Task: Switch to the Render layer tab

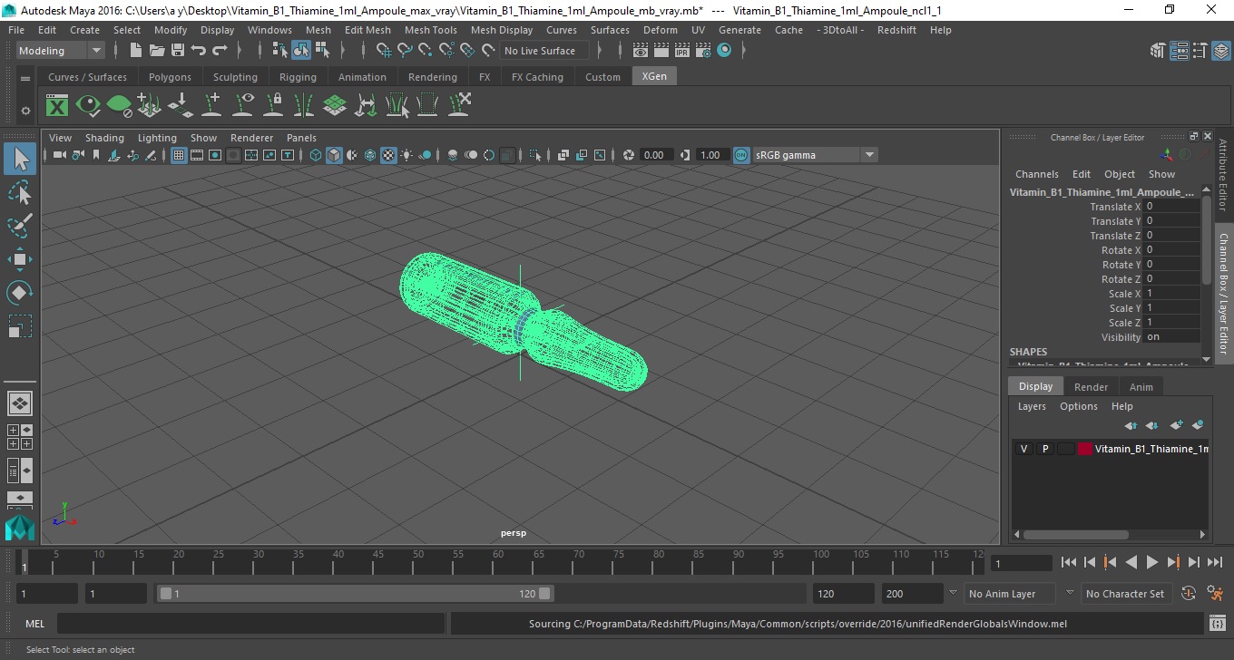Action: [x=1091, y=387]
